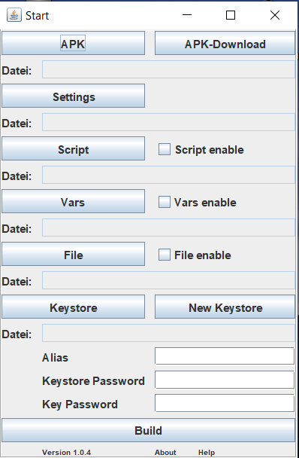299x458 pixels.
Task: Start the Build
Action: [x=148, y=430]
